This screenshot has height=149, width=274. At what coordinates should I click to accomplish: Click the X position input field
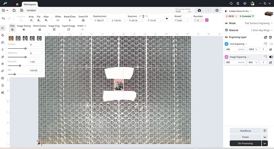101,21
